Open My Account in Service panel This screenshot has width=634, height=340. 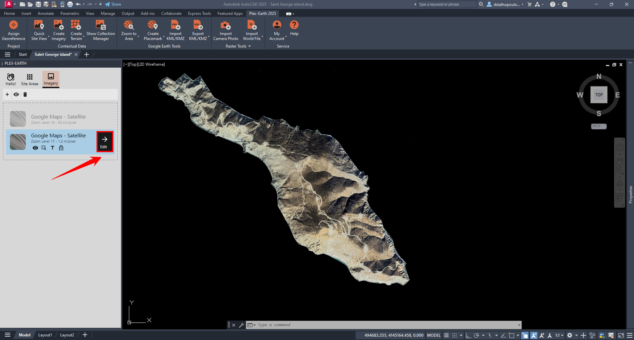point(277,30)
